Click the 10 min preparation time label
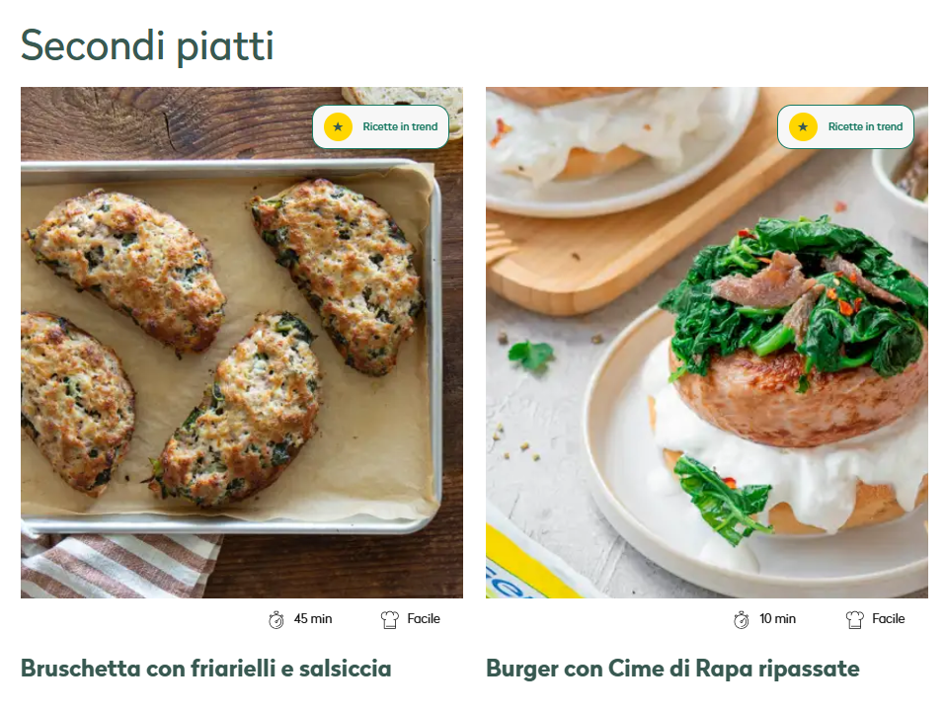 click(777, 619)
